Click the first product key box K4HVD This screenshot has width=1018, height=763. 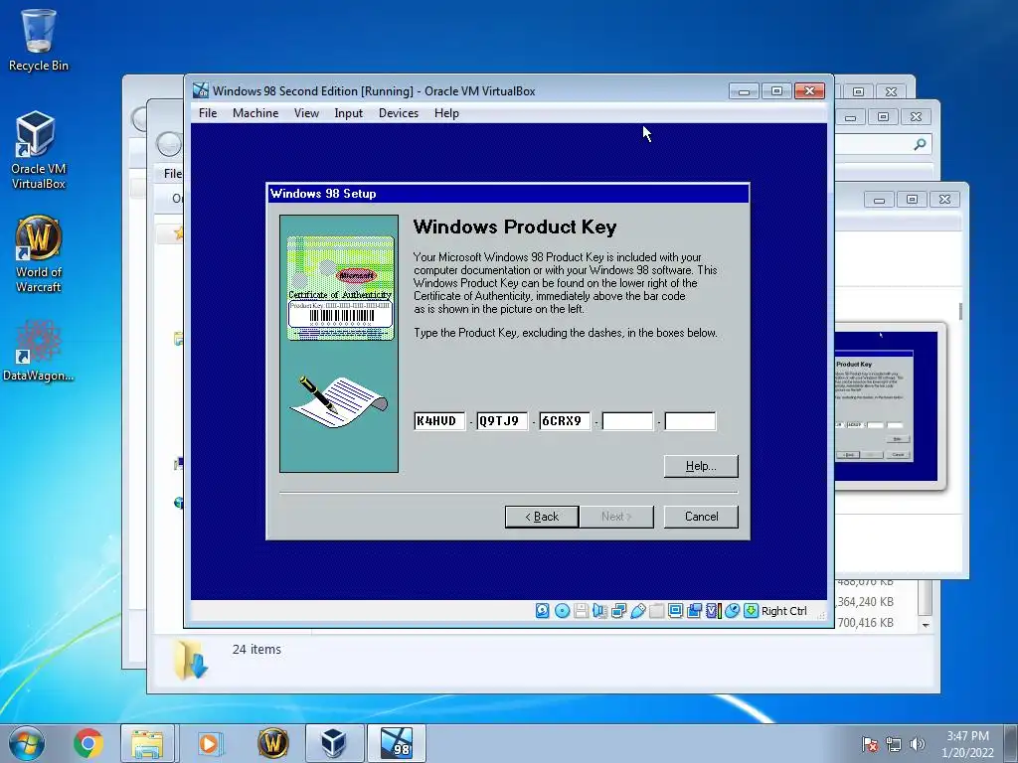click(x=439, y=421)
